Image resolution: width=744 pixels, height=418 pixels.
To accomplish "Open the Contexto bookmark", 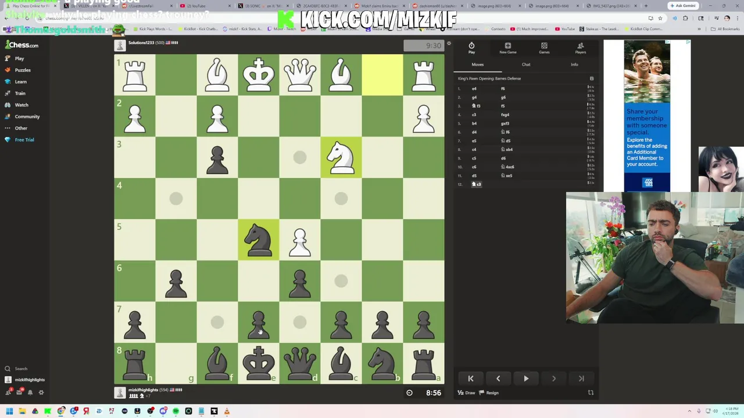I will pos(496,29).
